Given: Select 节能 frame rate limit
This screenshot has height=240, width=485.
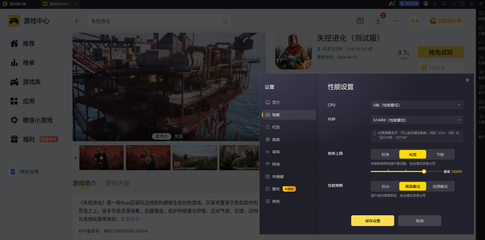Looking at the screenshot, I should click(440, 154).
